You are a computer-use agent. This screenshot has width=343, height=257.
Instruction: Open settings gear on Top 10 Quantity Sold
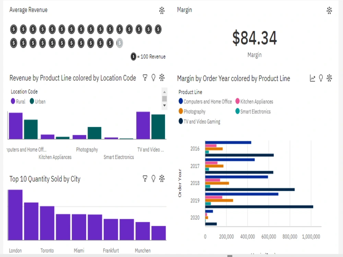pos(162,178)
